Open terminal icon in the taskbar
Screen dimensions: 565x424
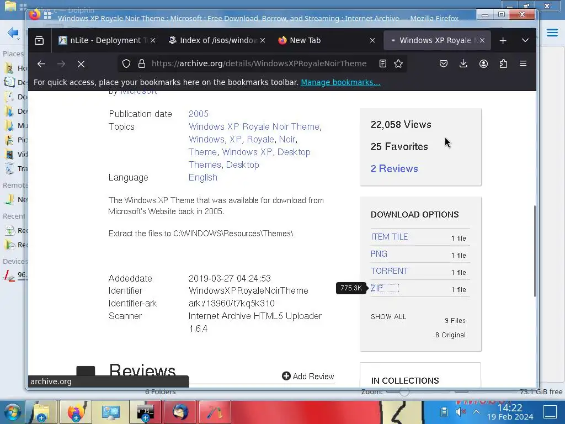click(x=145, y=412)
